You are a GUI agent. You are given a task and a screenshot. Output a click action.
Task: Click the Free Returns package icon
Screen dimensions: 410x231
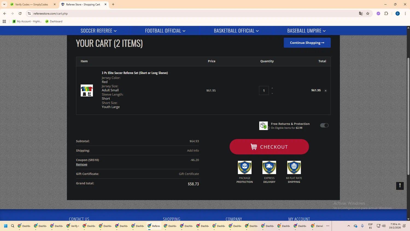(263, 126)
